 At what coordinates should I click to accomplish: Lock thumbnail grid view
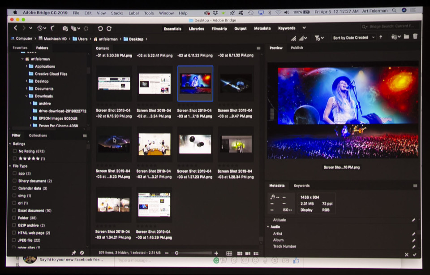click(229, 253)
